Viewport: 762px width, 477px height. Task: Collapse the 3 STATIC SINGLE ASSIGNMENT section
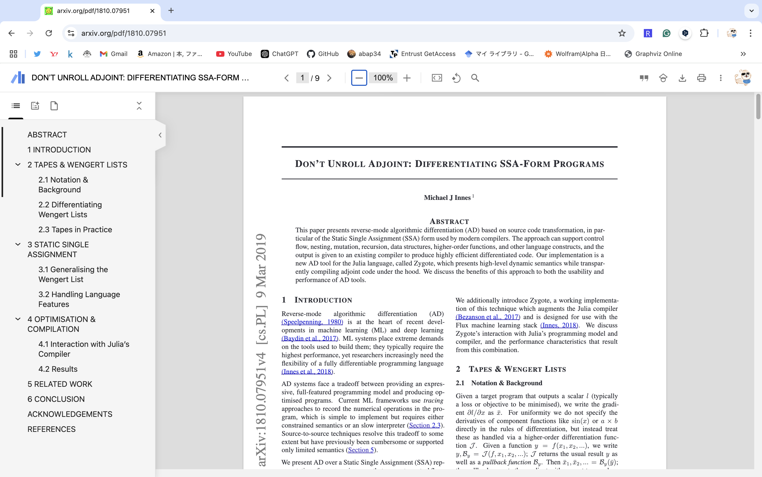[18, 244]
